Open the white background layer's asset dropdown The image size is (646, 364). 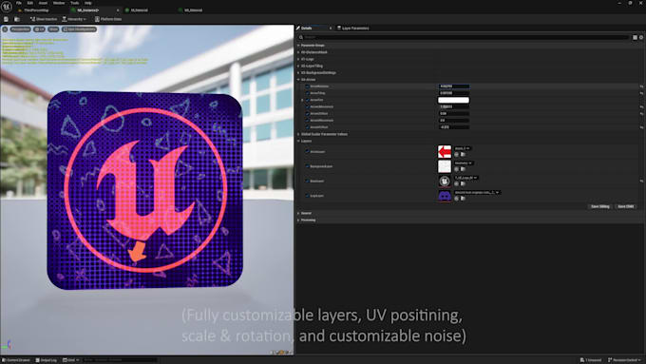coord(464,163)
